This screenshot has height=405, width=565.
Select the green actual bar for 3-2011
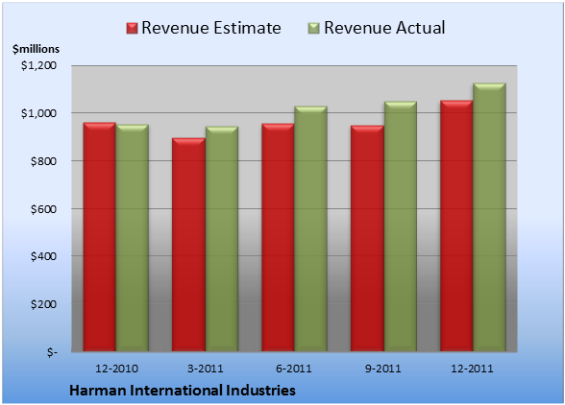(222, 239)
